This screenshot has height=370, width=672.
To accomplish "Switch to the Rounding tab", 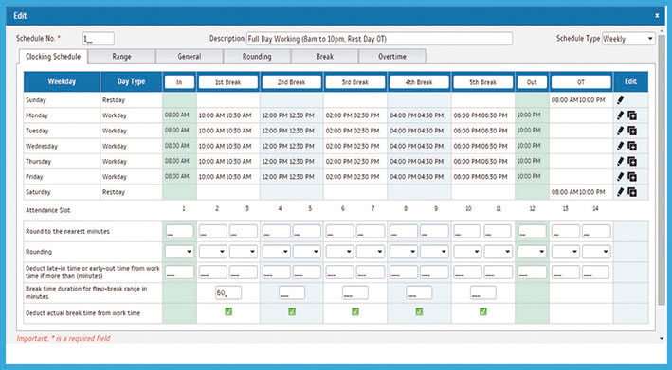I will click(257, 57).
